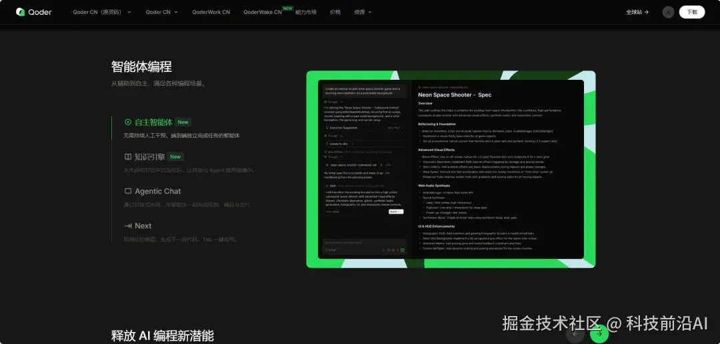Click the NEW badge on QoderWake CN

pyautogui.click(x=288, y=8)
